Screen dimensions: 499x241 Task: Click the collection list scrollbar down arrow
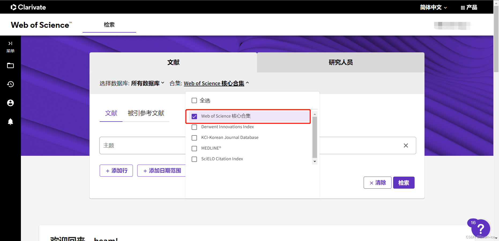click(315, 161)
